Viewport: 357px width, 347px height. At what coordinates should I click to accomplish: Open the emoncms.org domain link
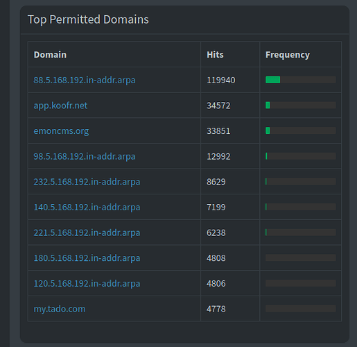[x=61, y=131]
